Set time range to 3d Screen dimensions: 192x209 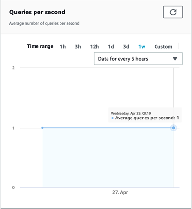pyautogui.click(x=126, y=47)
